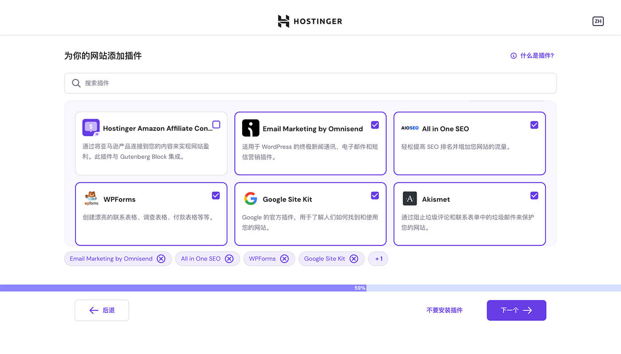Click Hostinger Amazon Affiliate plugin icon
The image size is (621, 354).
click(x=91, y=128)
